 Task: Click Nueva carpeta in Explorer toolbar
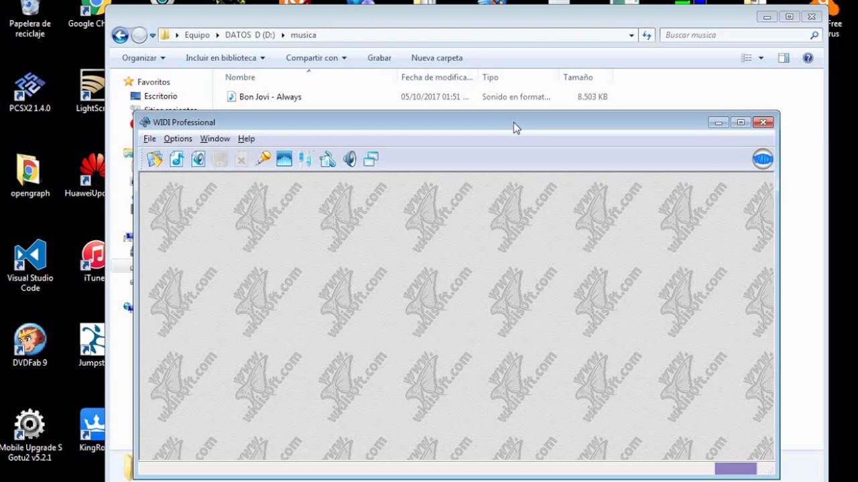click(437, 58)
